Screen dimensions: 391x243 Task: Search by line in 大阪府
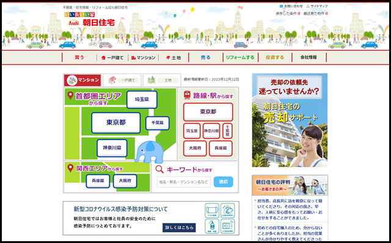point(195,149)
